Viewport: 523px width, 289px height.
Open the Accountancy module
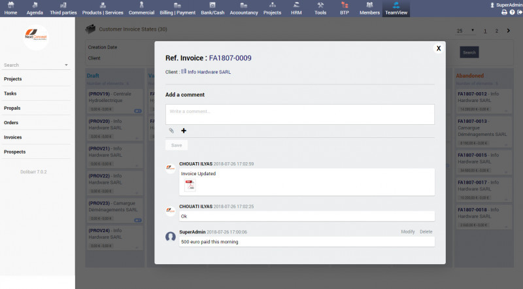(x=244, y=8)
